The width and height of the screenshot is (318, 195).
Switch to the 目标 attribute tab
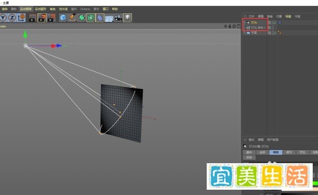point(249,157)
